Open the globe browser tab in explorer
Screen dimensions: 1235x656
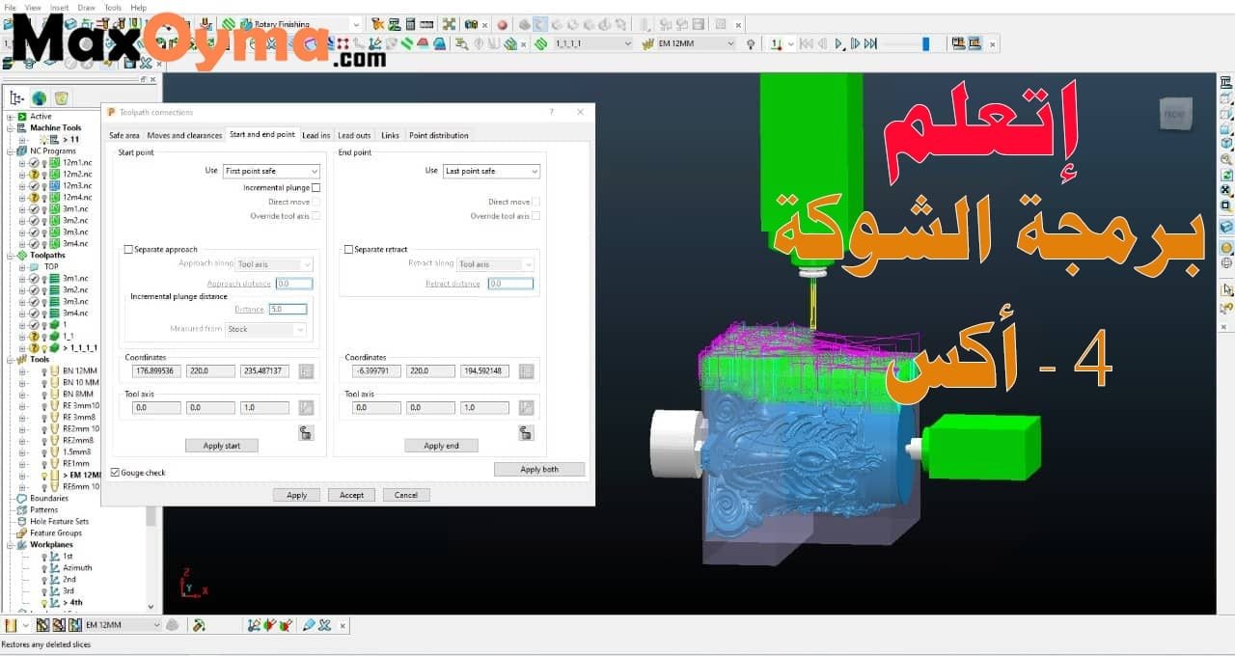(39, 97)
